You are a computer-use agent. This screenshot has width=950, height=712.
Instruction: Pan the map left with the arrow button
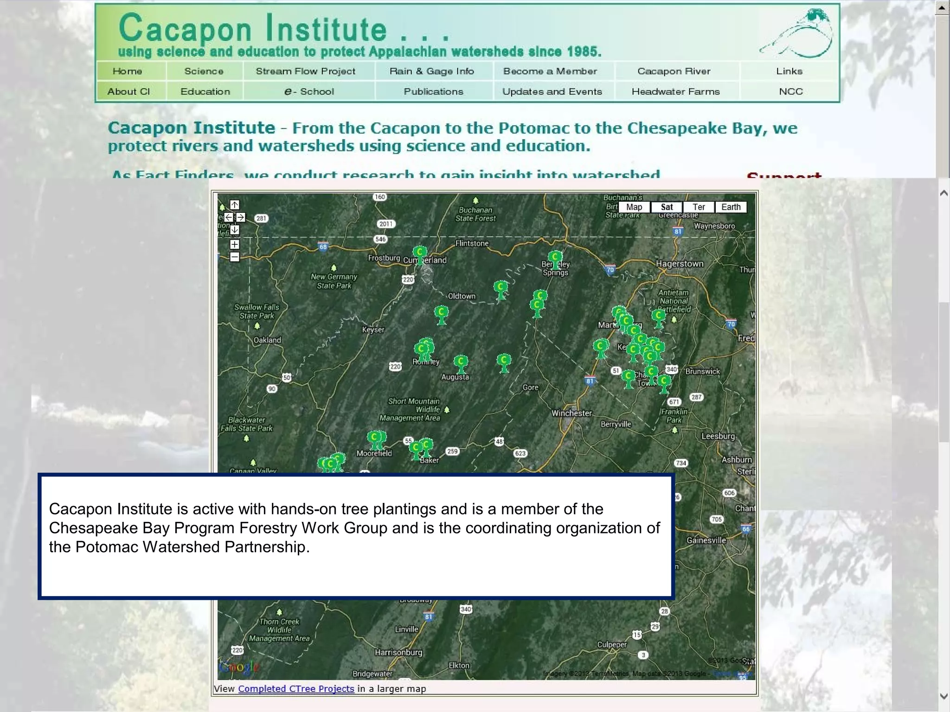tap(229, 217)
